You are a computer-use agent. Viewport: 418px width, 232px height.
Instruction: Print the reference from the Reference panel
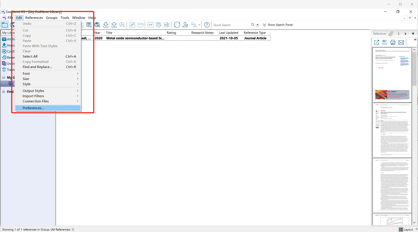coord(393,42)
